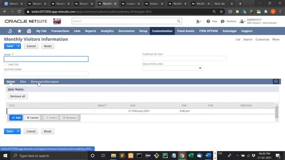Open the Recent Records clock icon
The width and height of the screenshot is (285, 160).
tap(10, 31)
